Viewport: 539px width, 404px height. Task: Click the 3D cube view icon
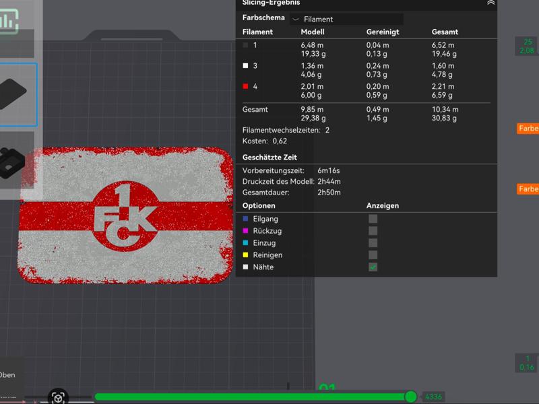(x=59, y=397)
